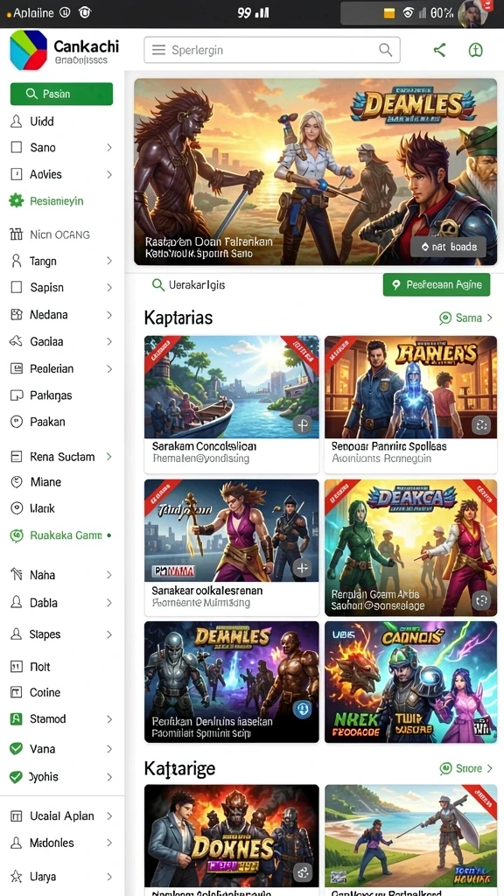Click the Naha icon in sidebar
The height and width of the screenshot is (896, 504).
click(x=17, y=574)
